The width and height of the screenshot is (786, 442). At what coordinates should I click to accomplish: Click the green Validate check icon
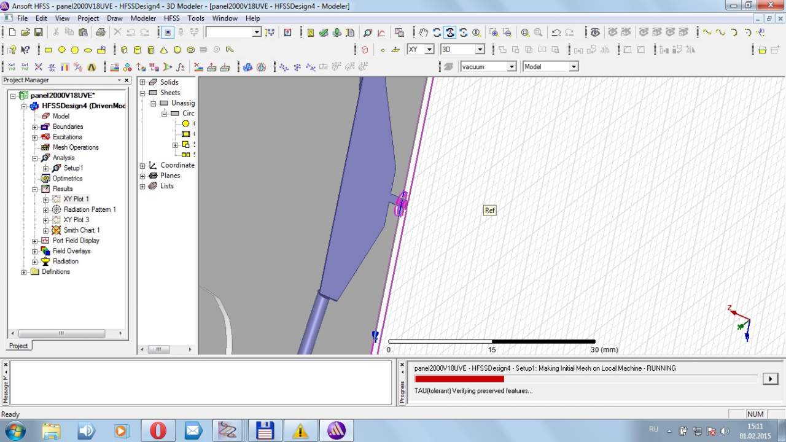pos(324,33)
